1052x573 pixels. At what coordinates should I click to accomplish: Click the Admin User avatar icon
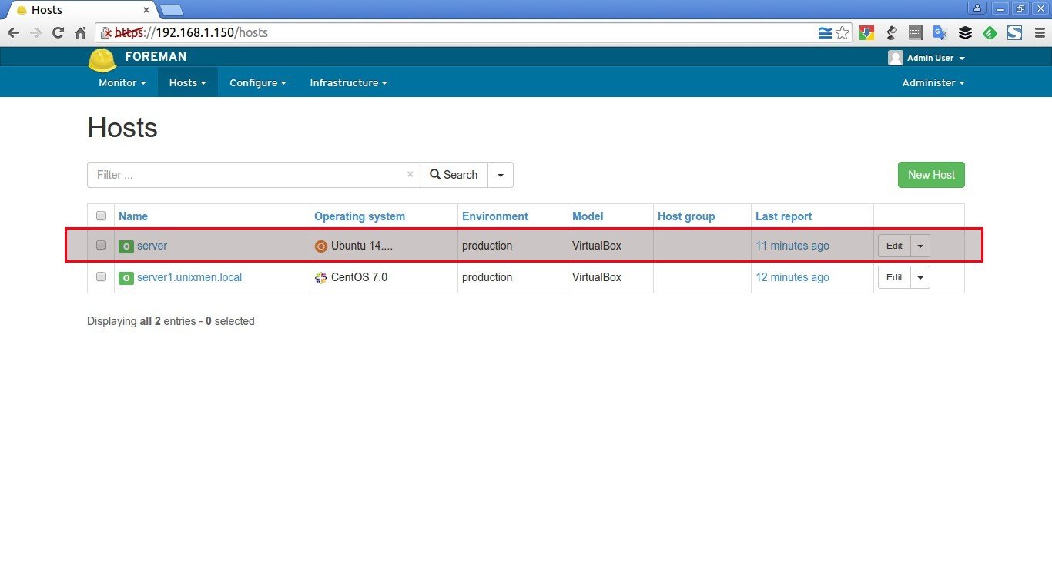click(895, 58)
